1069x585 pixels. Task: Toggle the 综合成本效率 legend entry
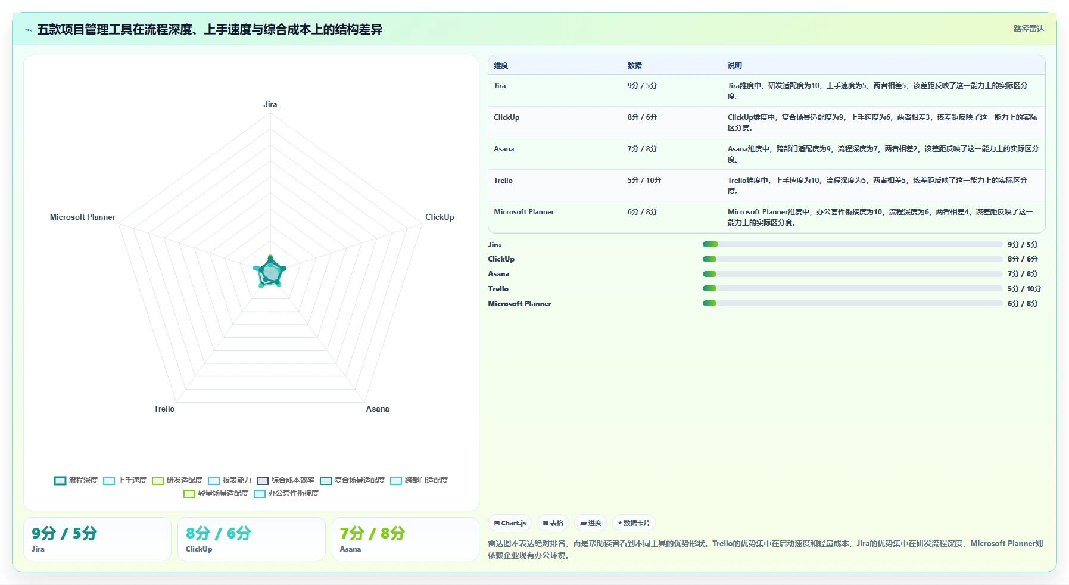(x=285, y=481)
